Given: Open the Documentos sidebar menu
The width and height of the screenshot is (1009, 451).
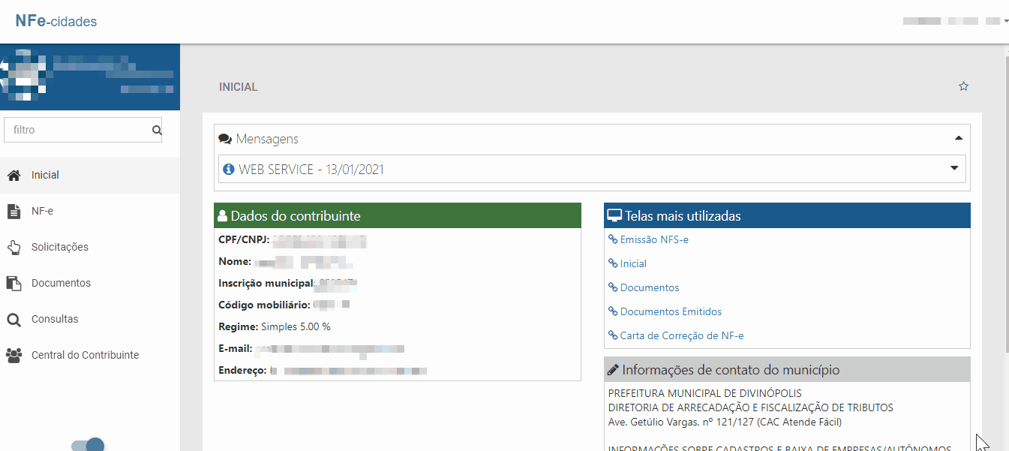Looking at the screenshot, I should point(90,283).
